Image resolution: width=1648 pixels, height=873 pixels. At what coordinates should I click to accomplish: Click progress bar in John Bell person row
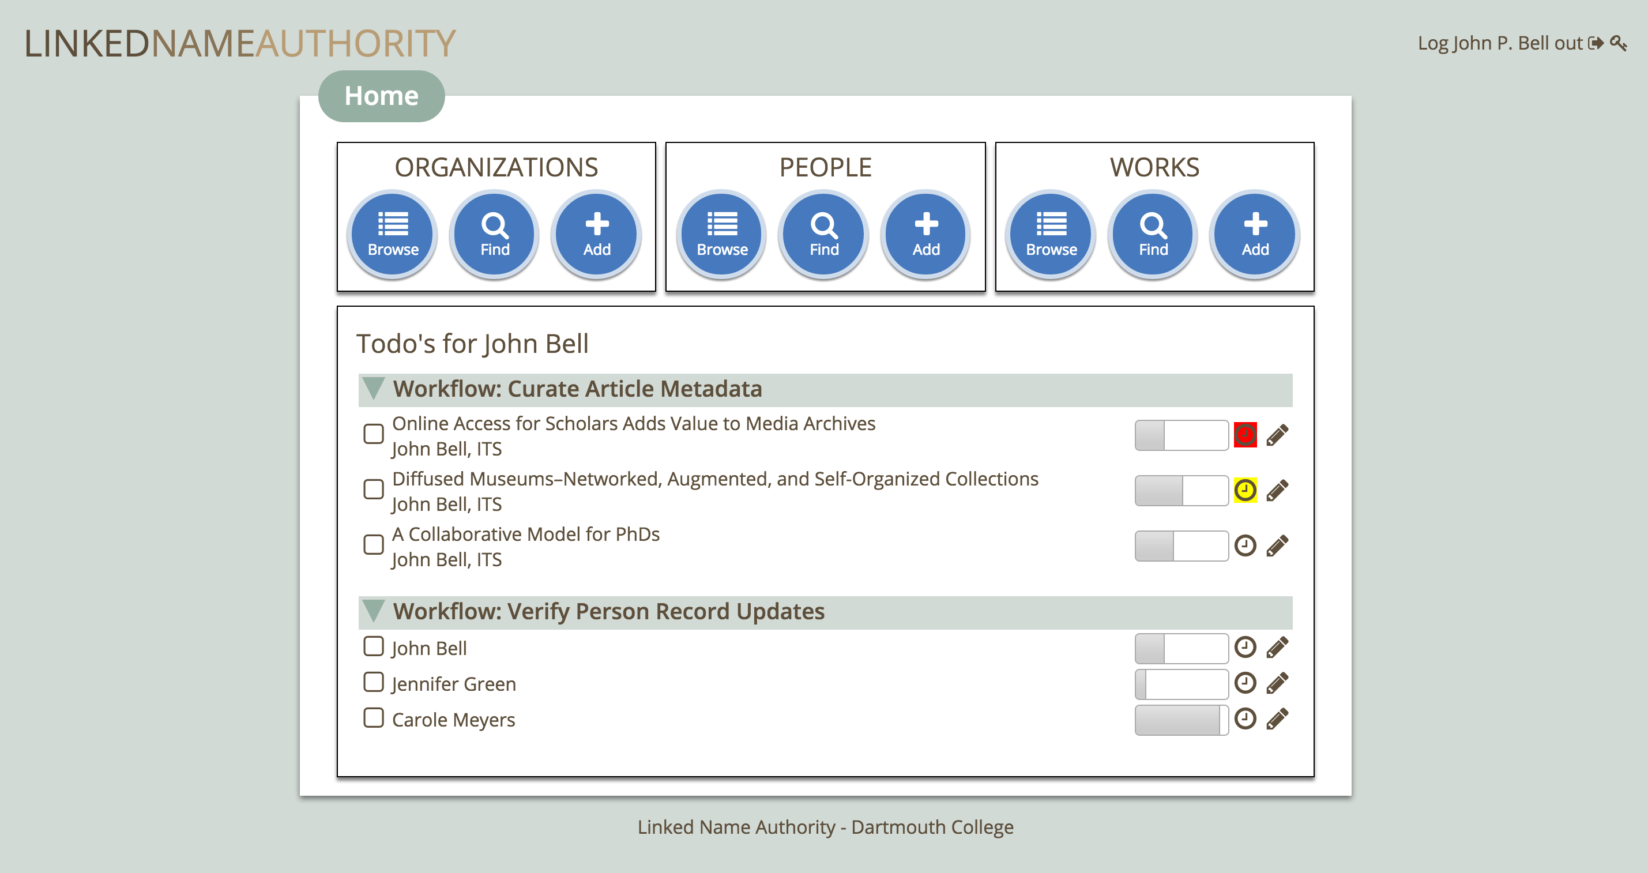[x=1182, y=649]
